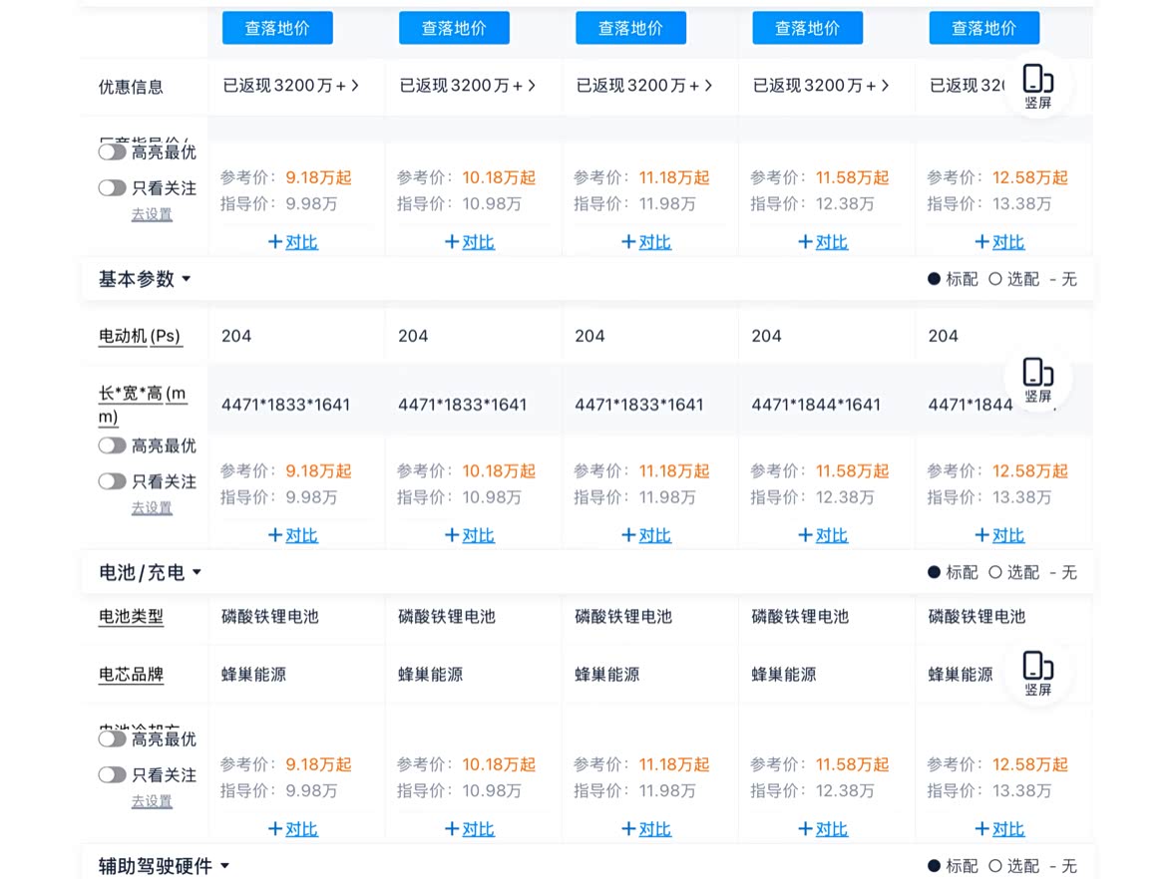Open the 电池类型 parameter label
1176x879 pixels.
click(131, 617)
